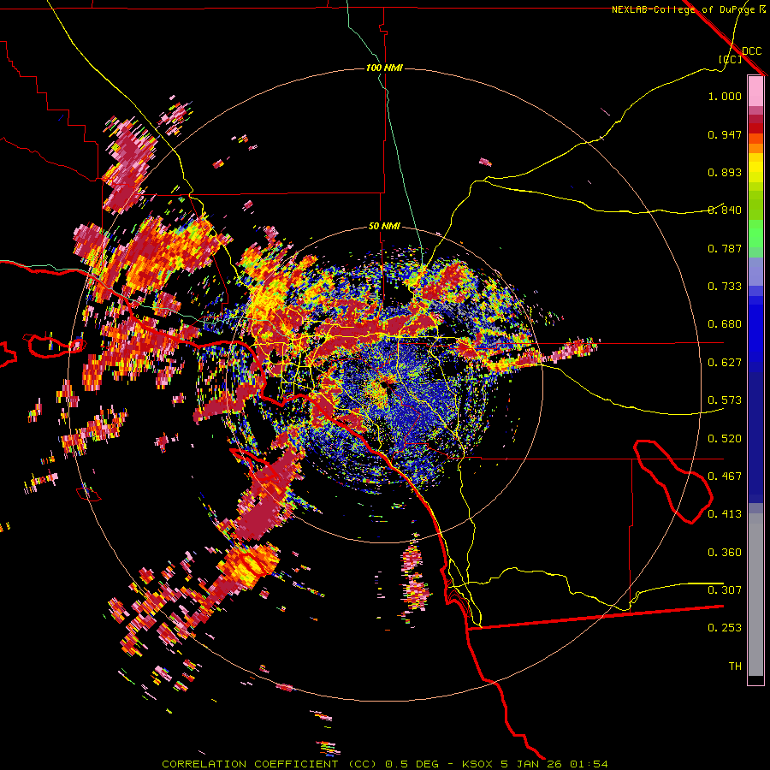Click the 0.253 scale value
Viewport: 770px width, 770px height.
(x=725, y=628)
